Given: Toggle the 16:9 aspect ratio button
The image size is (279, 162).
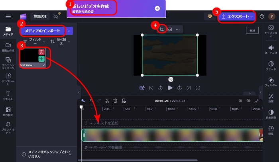Looking at the screenshot, I should coord(252,30).
